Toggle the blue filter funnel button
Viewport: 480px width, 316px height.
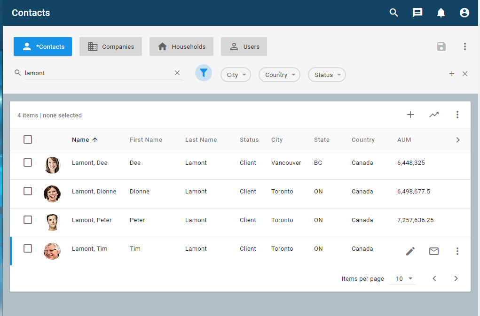(x=204, y=73)
